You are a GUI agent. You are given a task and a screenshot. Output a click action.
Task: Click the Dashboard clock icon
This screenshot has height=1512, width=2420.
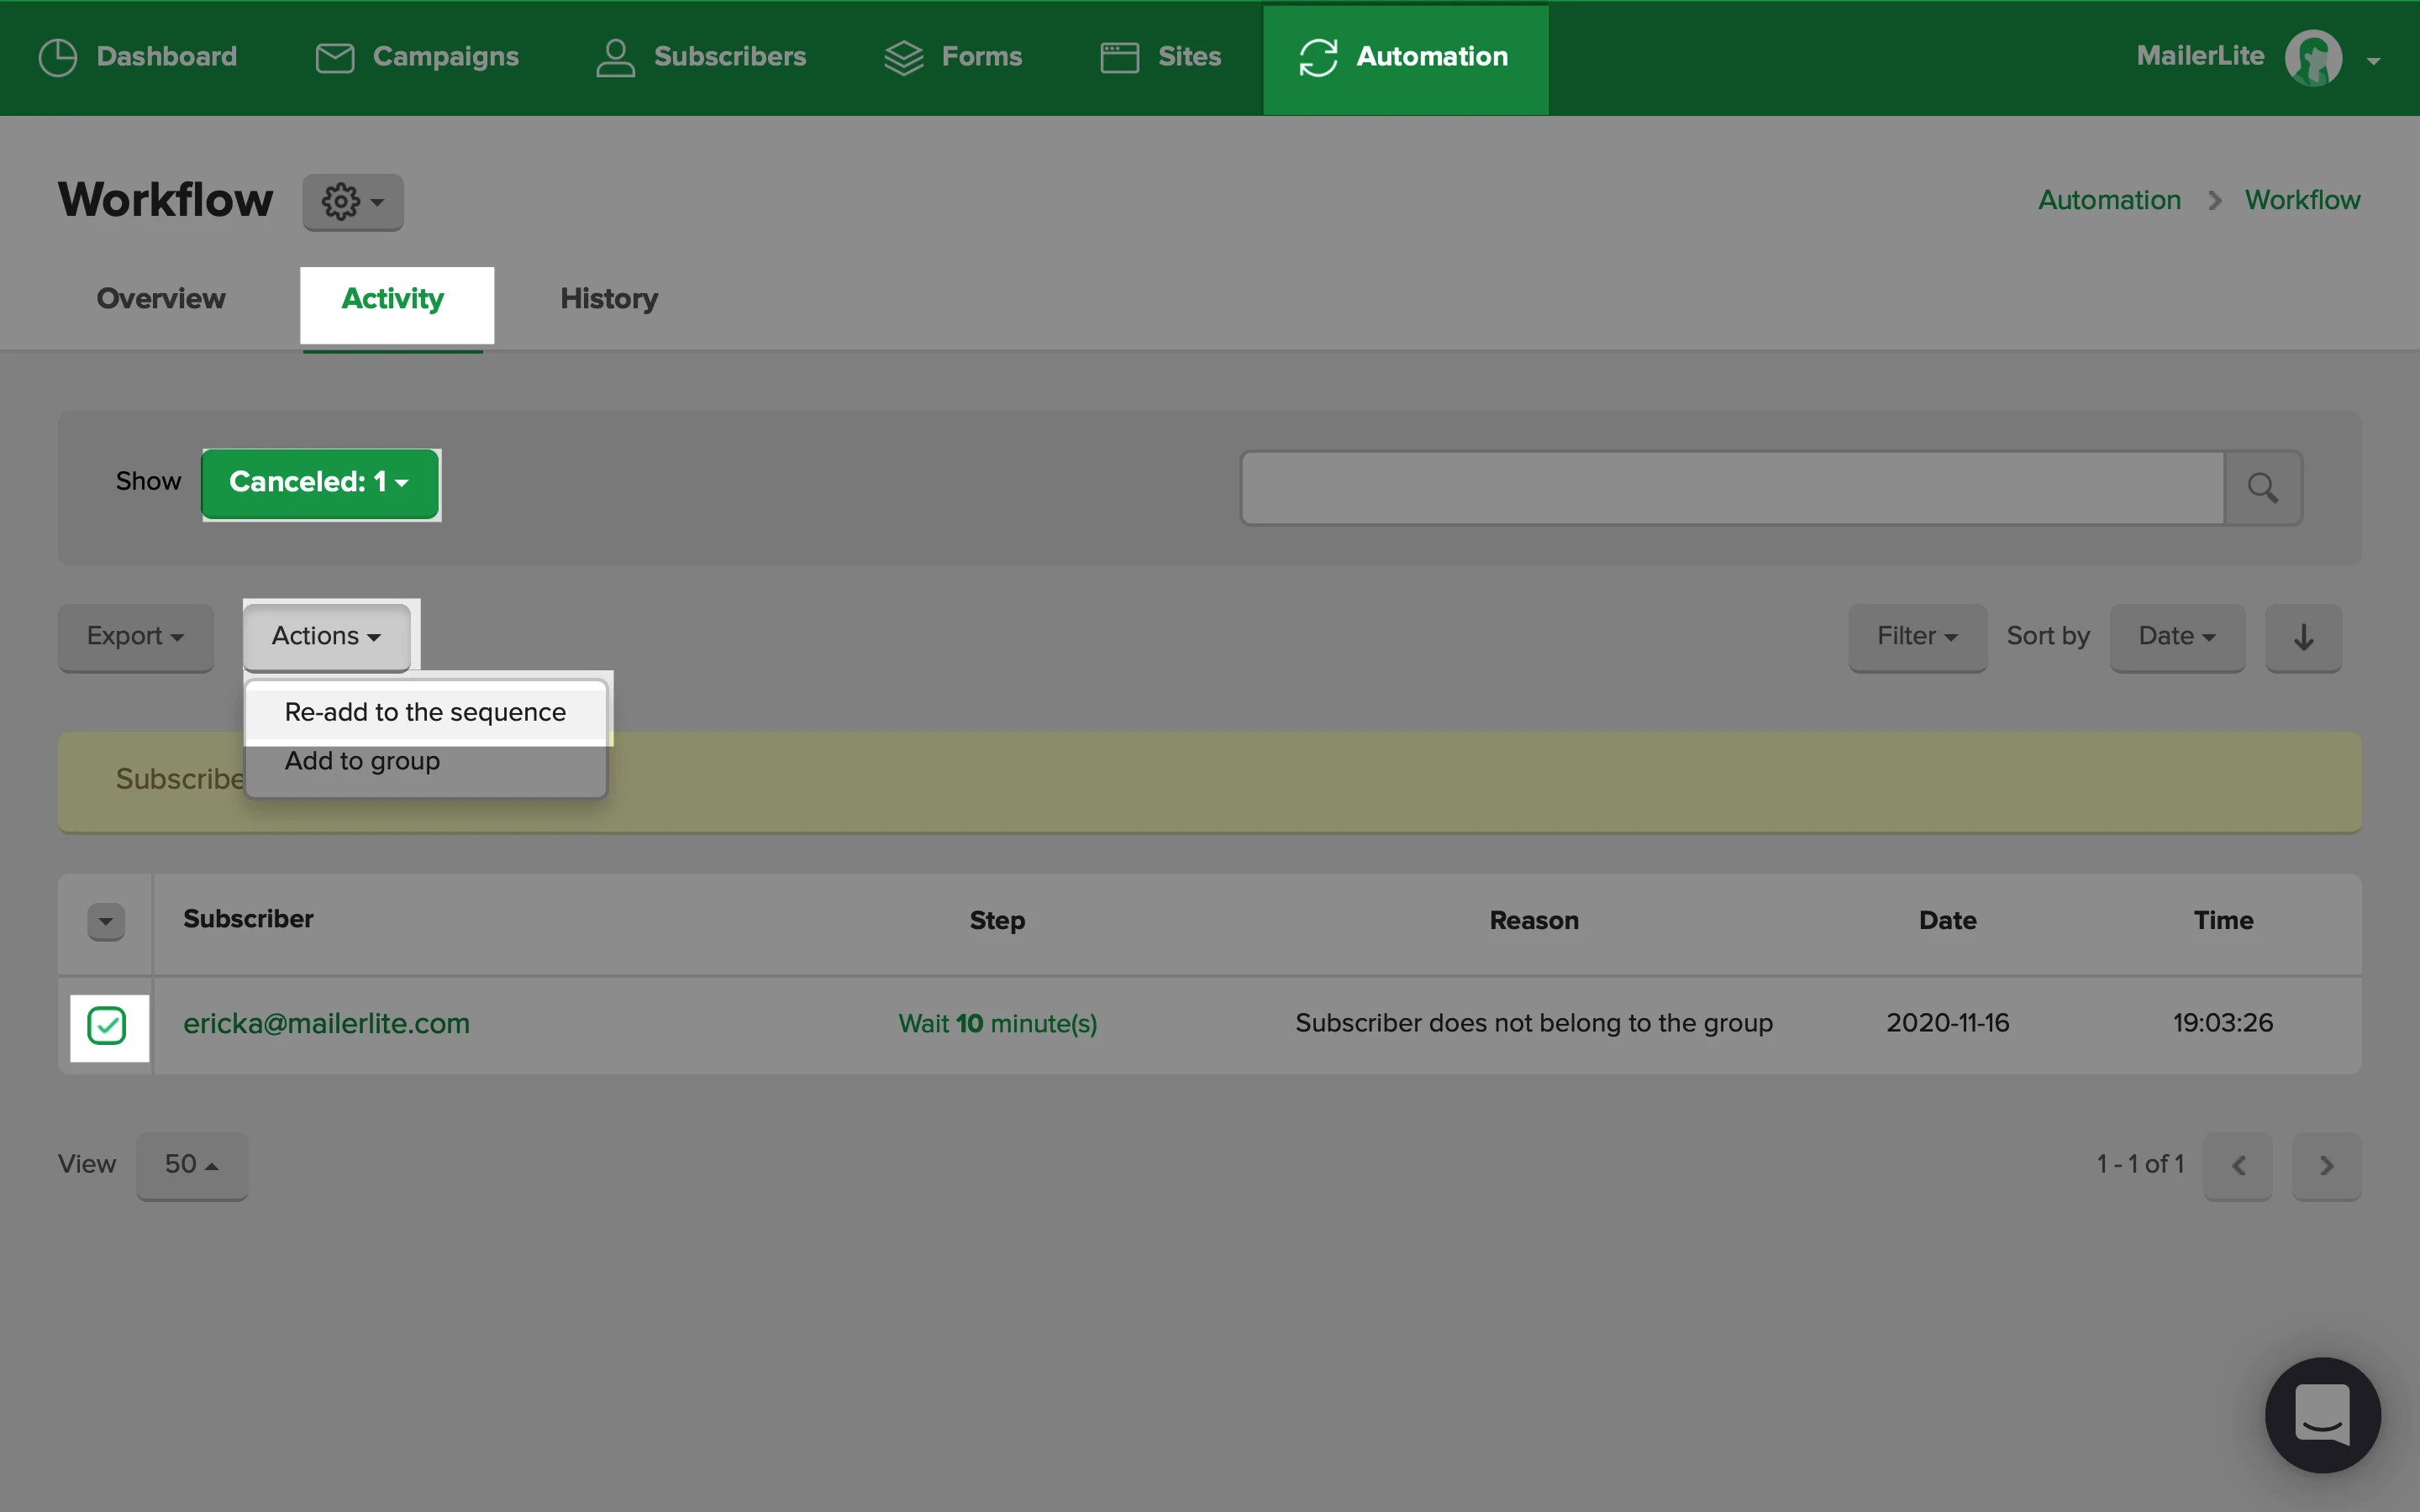57,57
